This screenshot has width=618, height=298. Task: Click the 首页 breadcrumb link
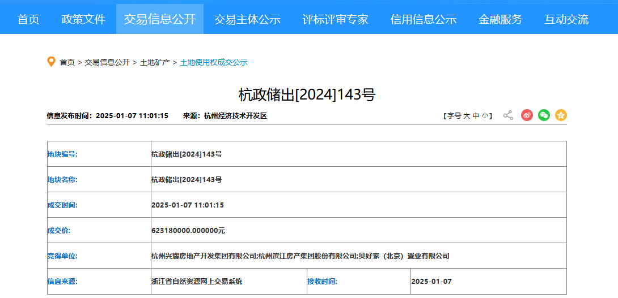tap(67, 62)
